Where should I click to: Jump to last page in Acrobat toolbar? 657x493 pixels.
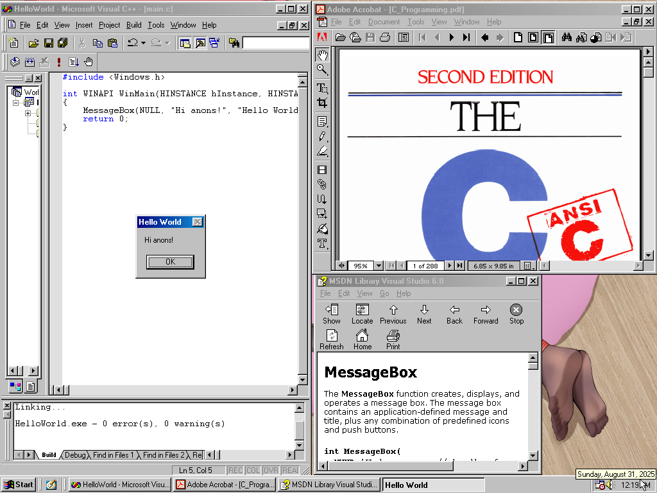pos(466,38)
